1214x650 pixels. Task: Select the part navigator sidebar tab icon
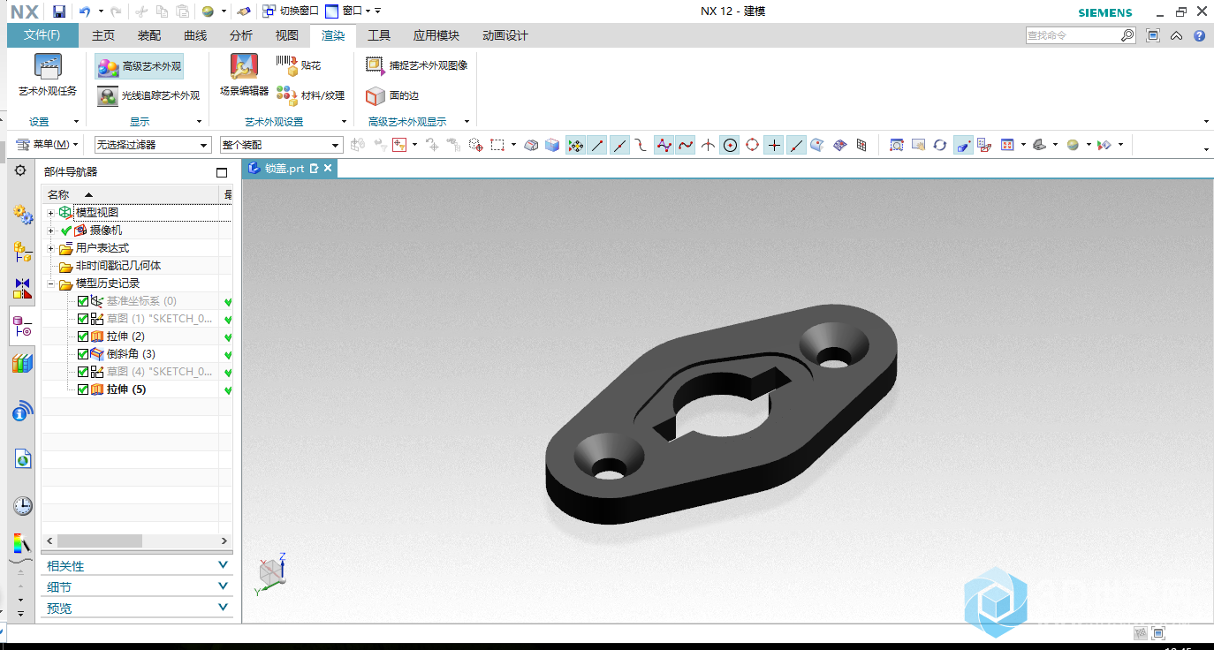coord(22,327)
